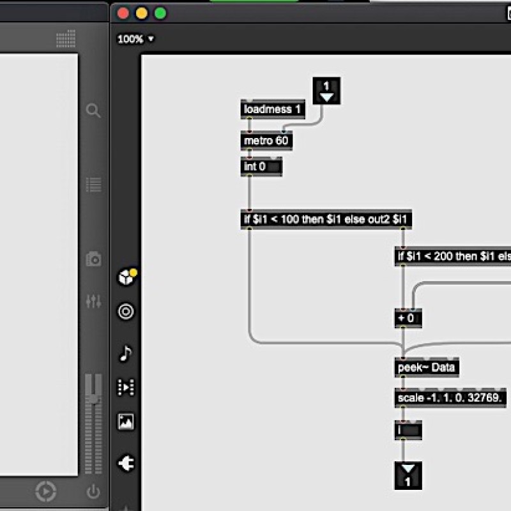This screenshot has height=511, width=511.
Task: Click the sequence play-list icon in the sidebar
Action: pyautogui.click(x=126, y=387)
